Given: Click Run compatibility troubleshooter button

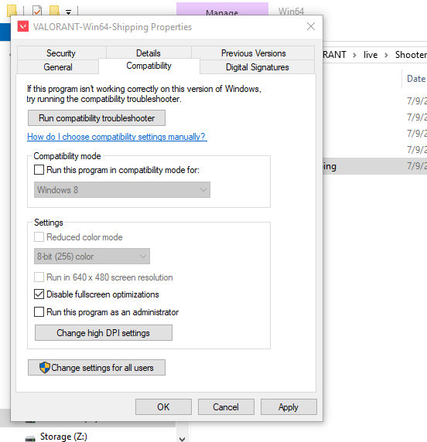Looking at the screenshot, I should [97, 117].
